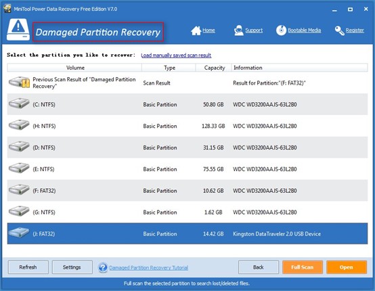Click the drive icon for E: NTFS
The height and width of the screenshot is (291, 375).
pos(19,168)
